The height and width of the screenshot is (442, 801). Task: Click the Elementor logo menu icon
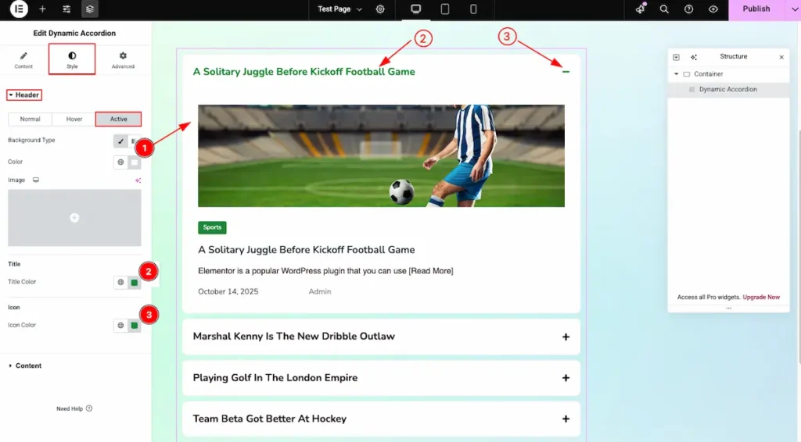pyautogui.click(x=19, y=9)
